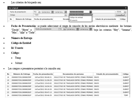Image resolution: width=133 pixels, height=99 pixels.
Task: Select delivery number 050000372012000000290P
Action: [x=22, y=86]
